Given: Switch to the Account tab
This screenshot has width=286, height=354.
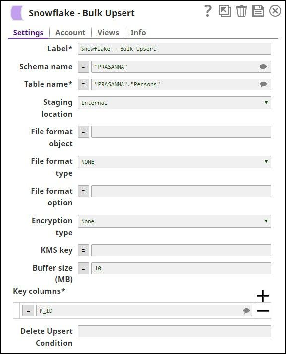Looking at the screenshot, I should click(x=70, y=32).
